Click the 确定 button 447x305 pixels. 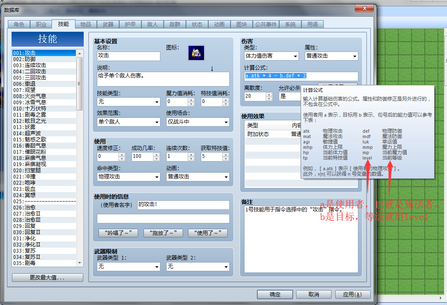pyautogui.click(x=275, y=294)
